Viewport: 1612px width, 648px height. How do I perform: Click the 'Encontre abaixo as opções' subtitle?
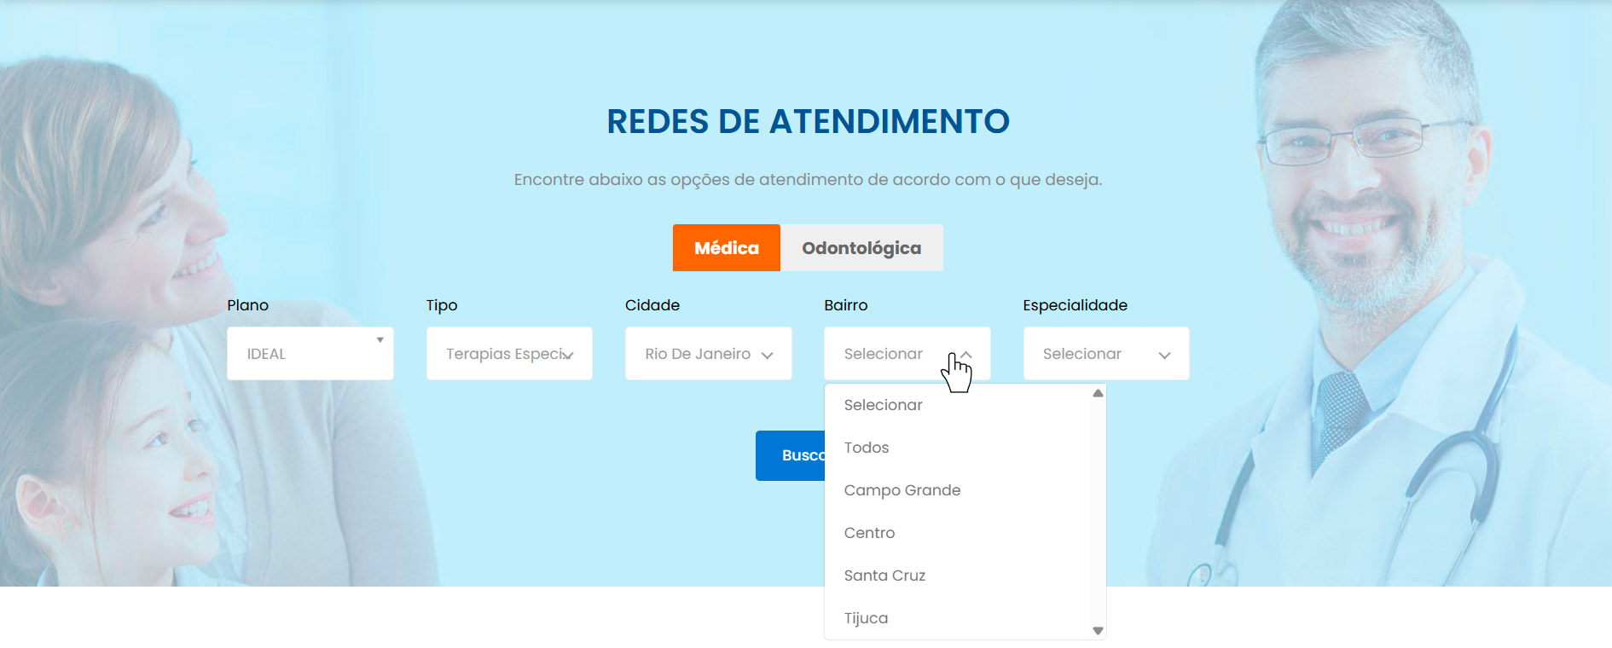808,180
